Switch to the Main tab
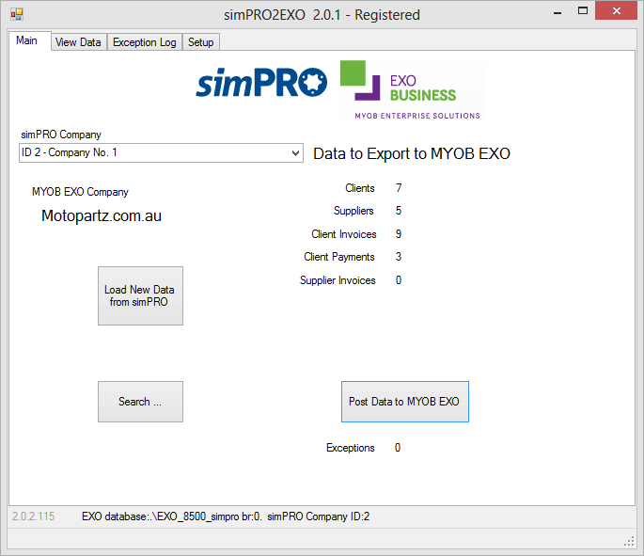 click(27, 40)
